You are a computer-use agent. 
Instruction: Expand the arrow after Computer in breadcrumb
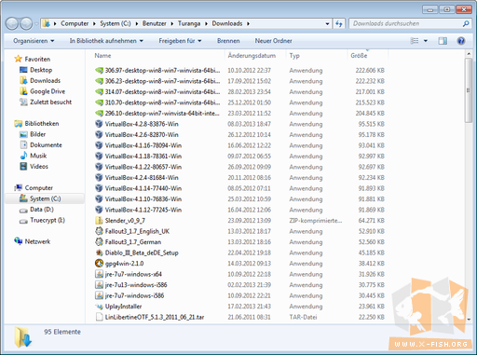point(94,23)
